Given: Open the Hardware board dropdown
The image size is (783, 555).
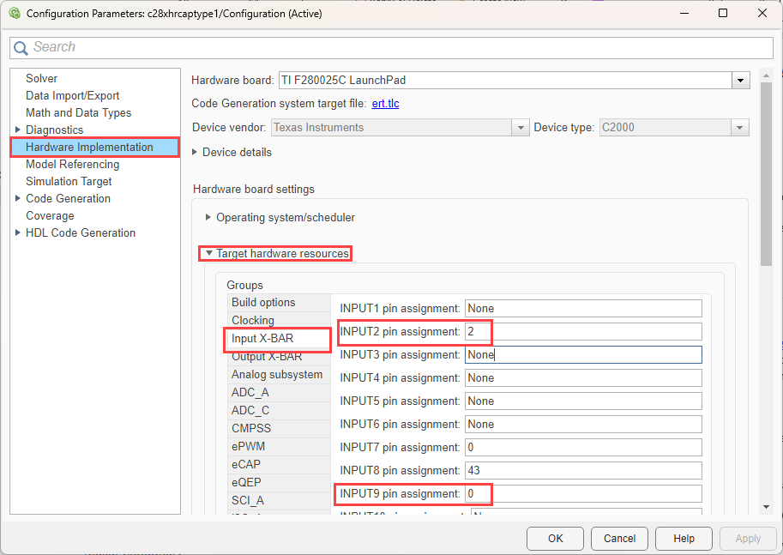Looking at the screenshot, I should [x=740, y=80].
